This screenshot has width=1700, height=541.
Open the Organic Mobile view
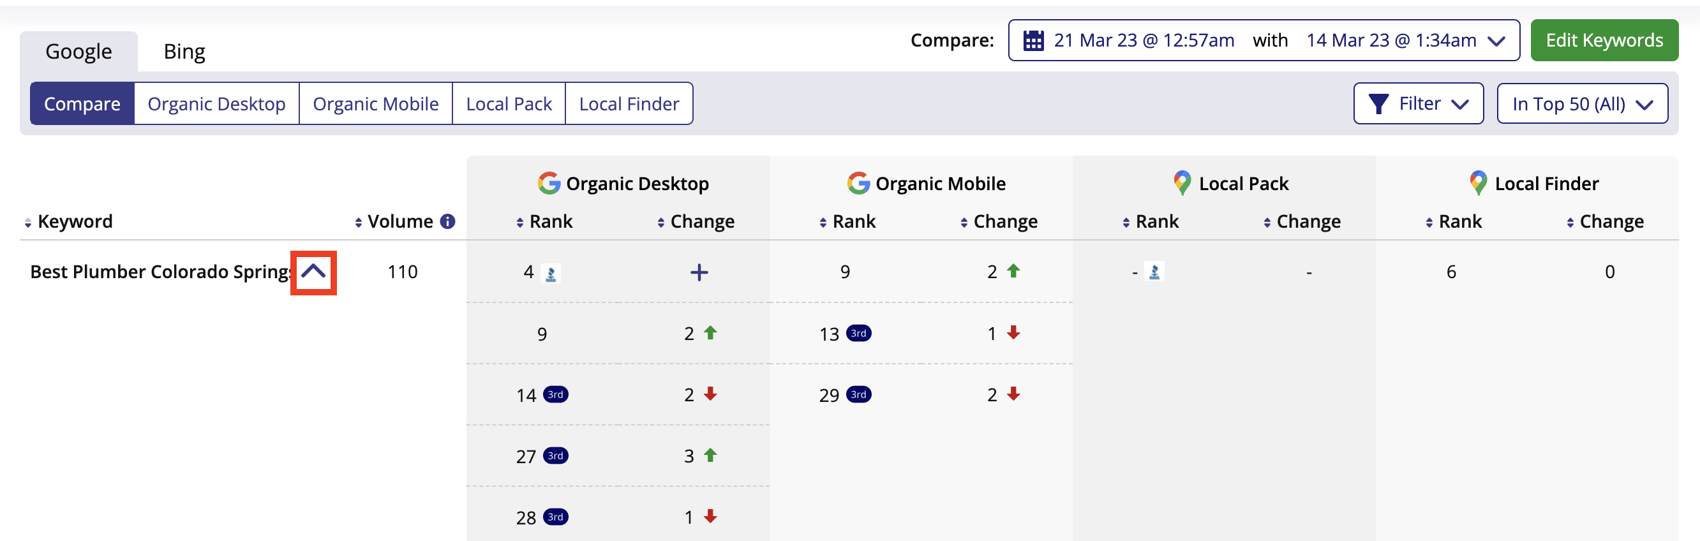click(375, 103)
